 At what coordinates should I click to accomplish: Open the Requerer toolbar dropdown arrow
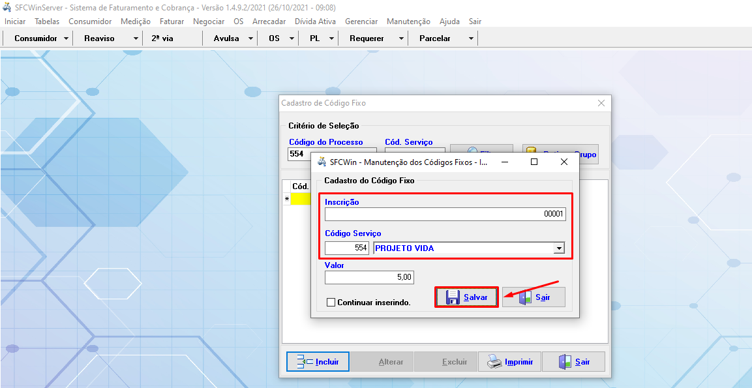[x=401, y=38]
